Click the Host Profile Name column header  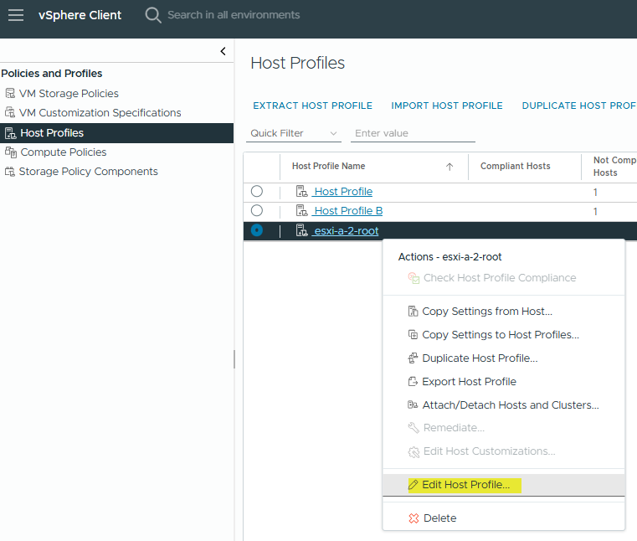point(328,166)
